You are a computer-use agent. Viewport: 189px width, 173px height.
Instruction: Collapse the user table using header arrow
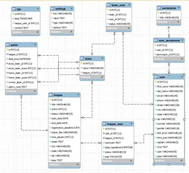pyautogui.click(x=182, y=77)
